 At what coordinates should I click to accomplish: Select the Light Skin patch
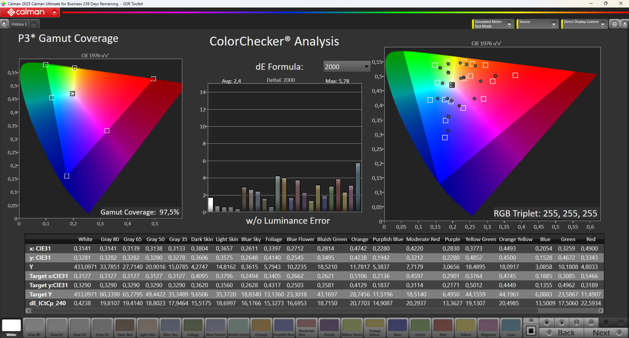click(x=148, y=328)
